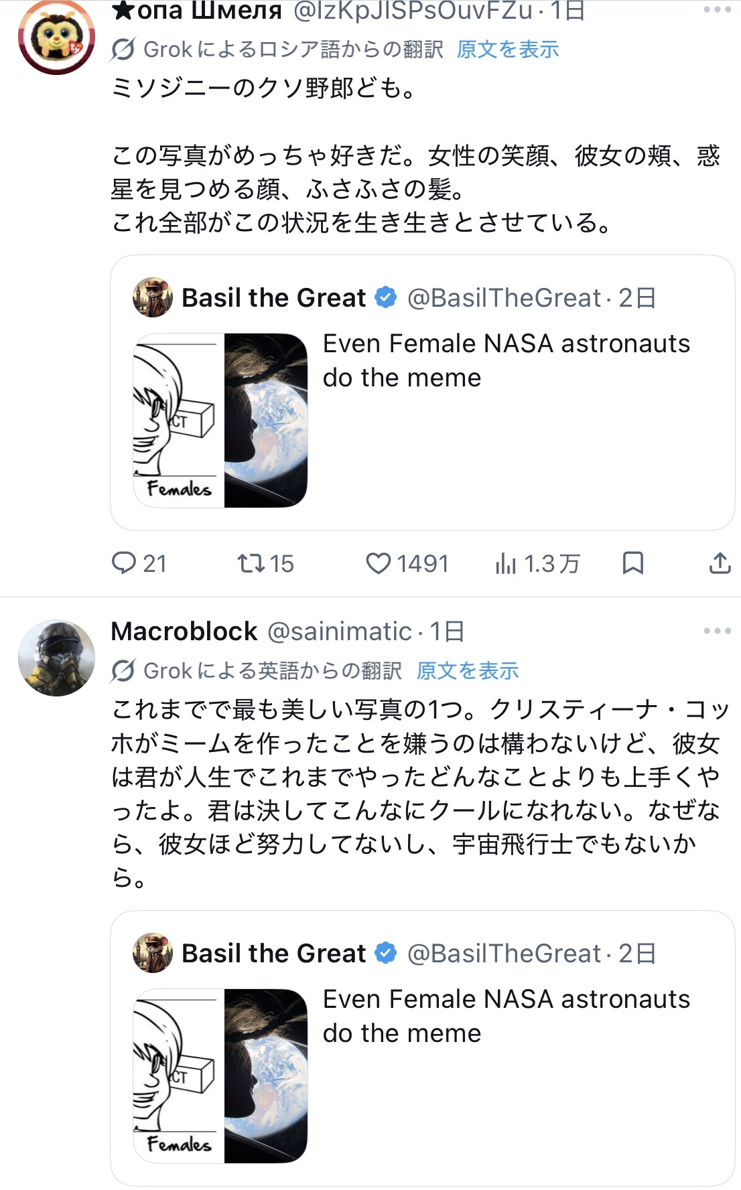Open the bee plush profile avatar
The height and width of the screenshot is (1190, 741).
click(x=56, y=36)
